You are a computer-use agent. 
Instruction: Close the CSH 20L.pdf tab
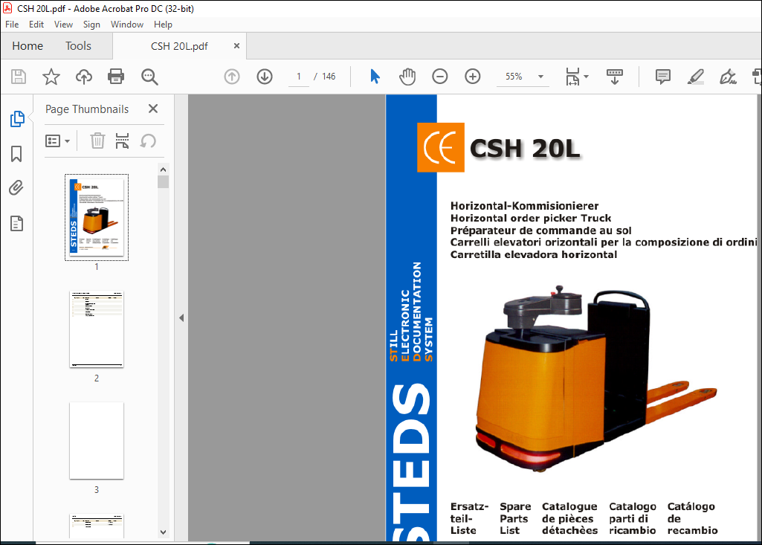pos(236,45)
